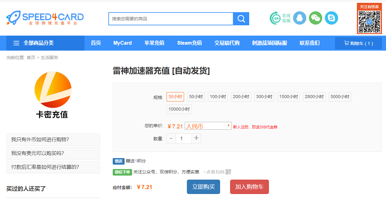Open the 联系我们 nav item

tap(310, 43)
